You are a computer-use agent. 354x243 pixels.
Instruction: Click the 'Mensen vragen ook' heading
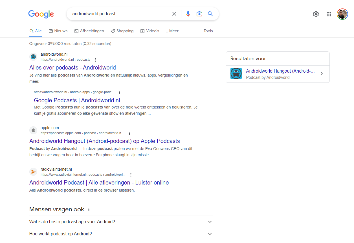(57, 209)
